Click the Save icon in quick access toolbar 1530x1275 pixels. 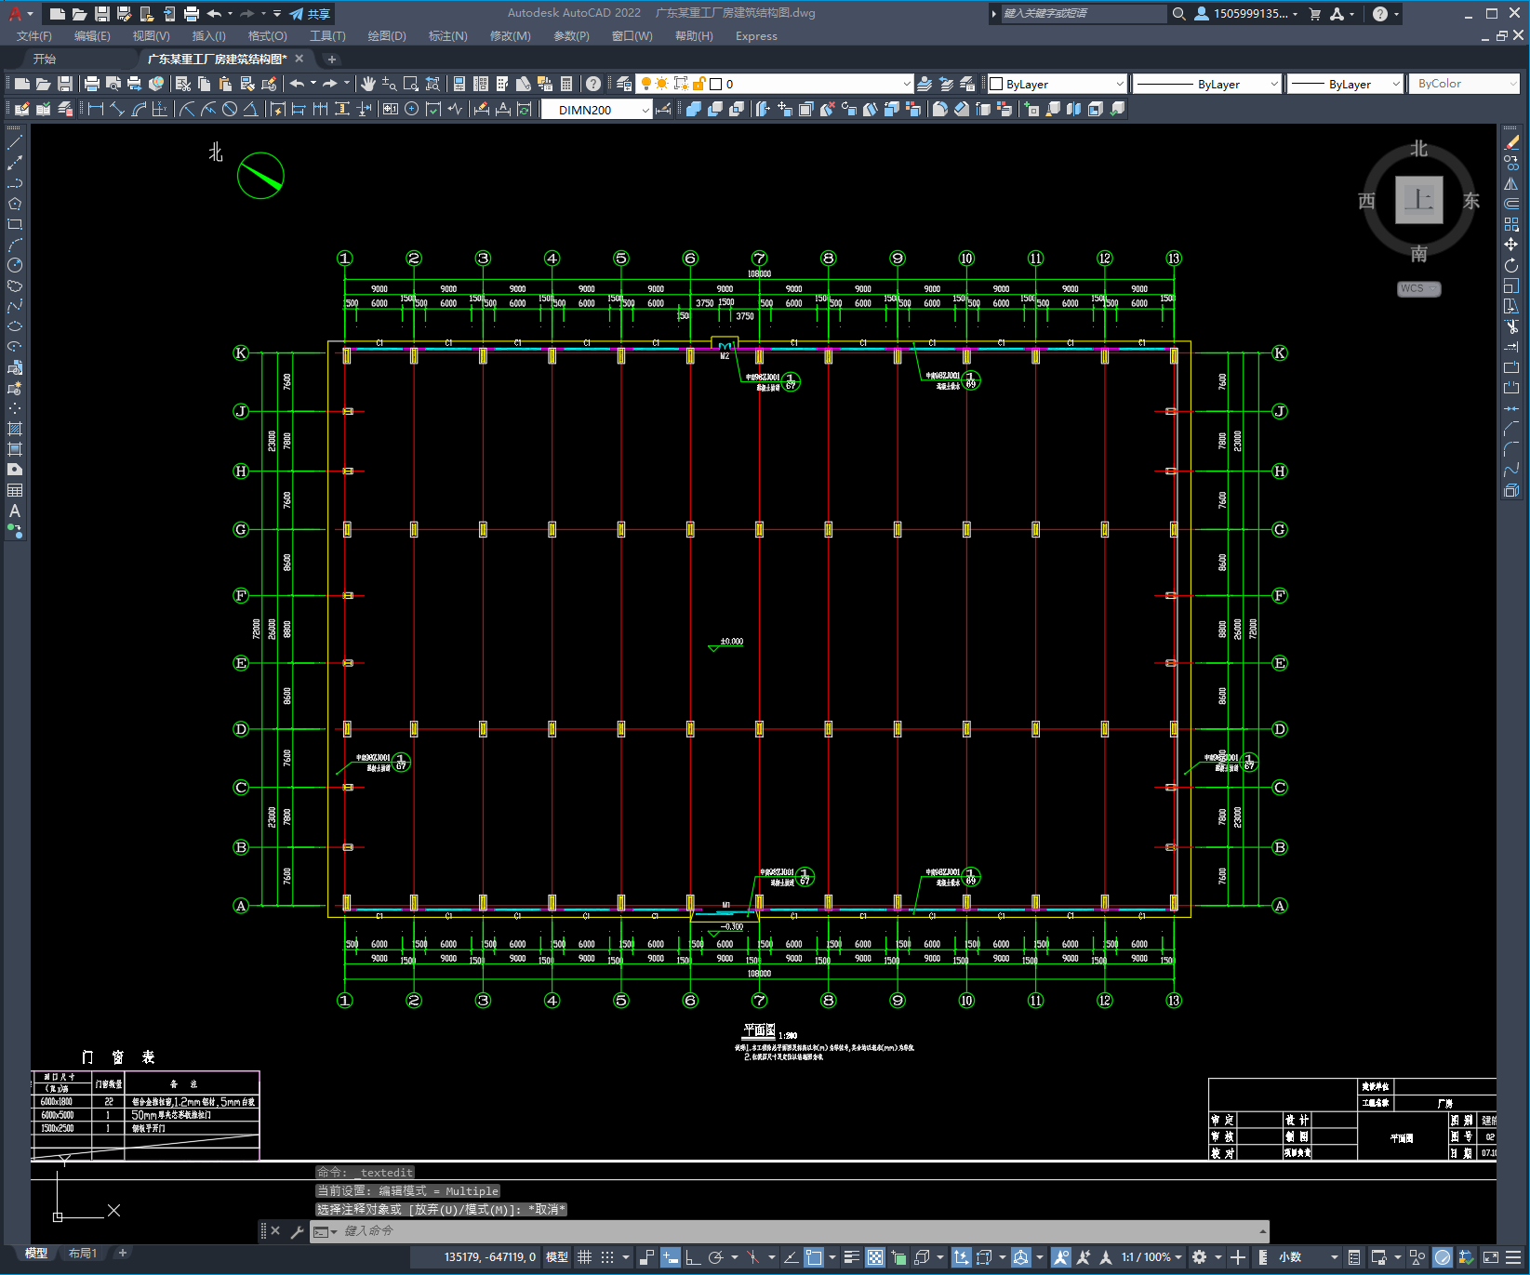click(x=102, y=14)
